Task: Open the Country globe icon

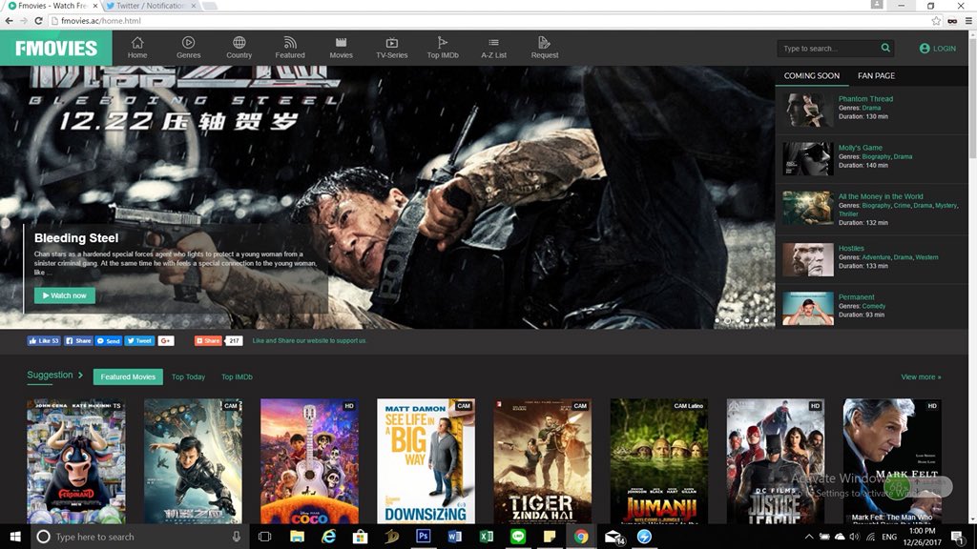Action: coord(239,42)
